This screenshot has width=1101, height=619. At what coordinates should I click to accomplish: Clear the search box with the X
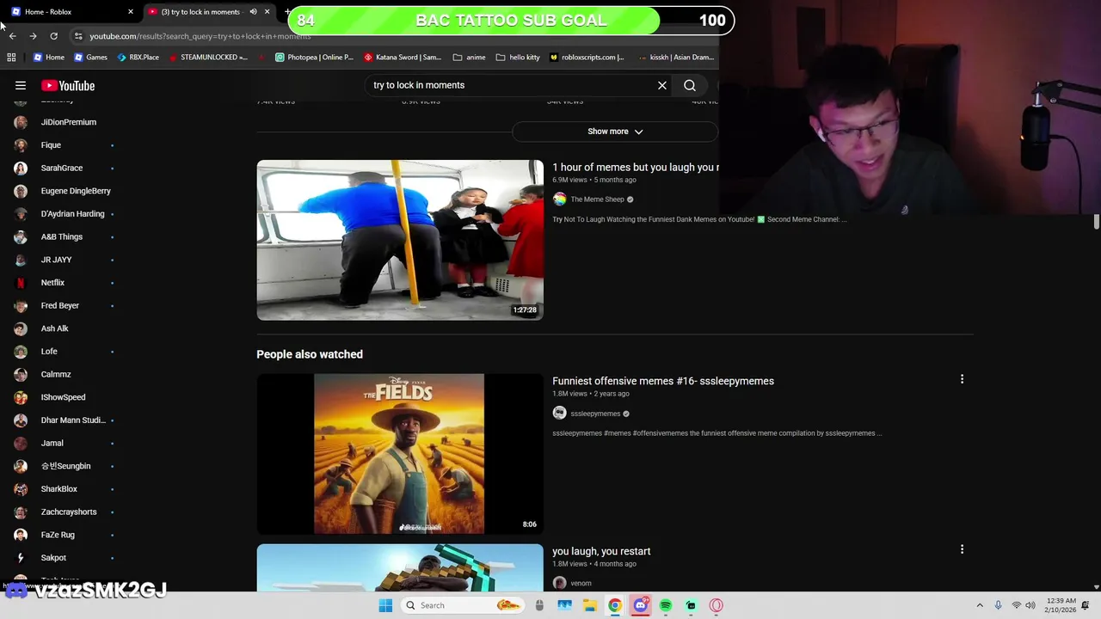[x=662, y=85]
